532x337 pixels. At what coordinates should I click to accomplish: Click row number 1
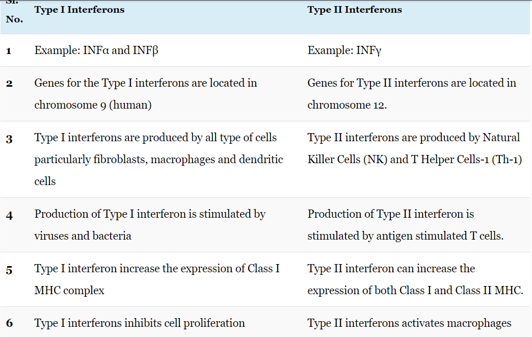pyautogui.click(x=9, y=51)
